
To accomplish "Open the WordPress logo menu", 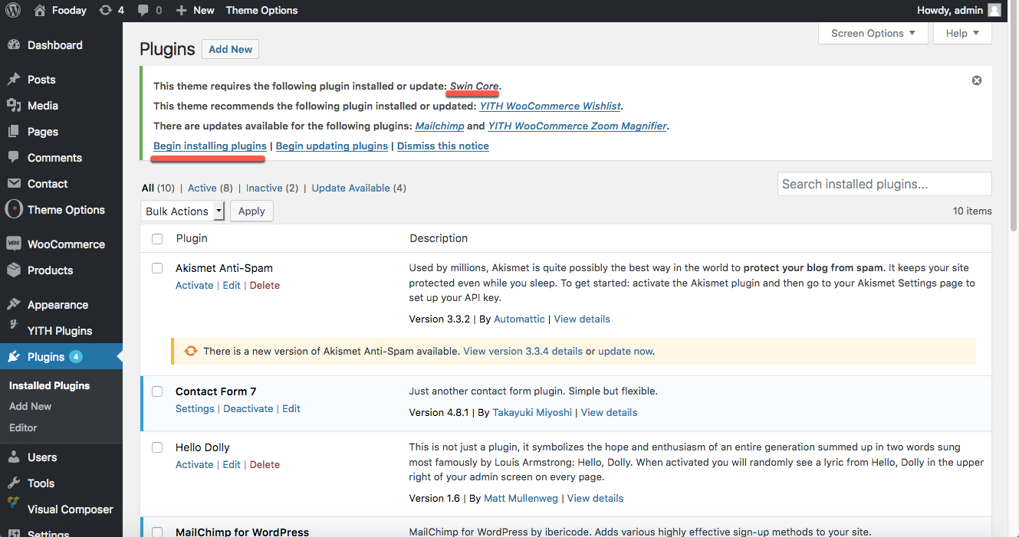I will (13, 11).
